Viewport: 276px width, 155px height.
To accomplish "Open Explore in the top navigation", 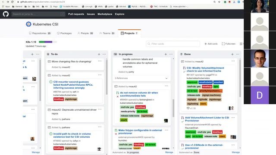I will [120, 14].
